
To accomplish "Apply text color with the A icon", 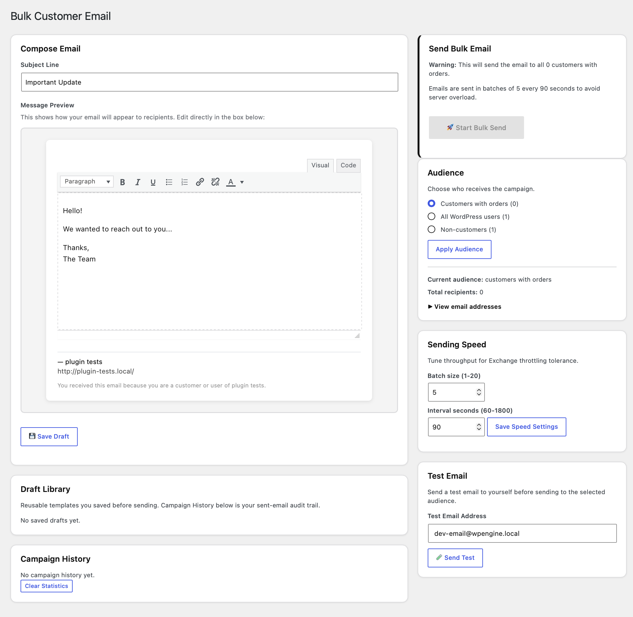I will pos(231,182).
